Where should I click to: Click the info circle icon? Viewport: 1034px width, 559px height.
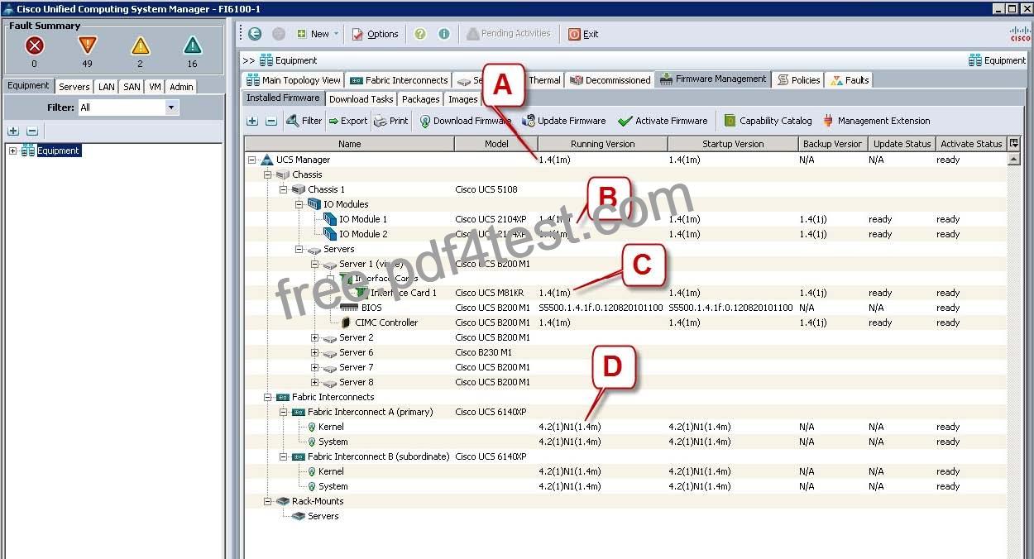click(x=444, y=34)
